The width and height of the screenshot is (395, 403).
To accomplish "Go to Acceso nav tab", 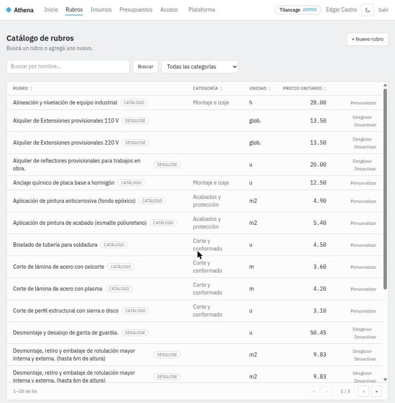I will (x=169, y=10).
